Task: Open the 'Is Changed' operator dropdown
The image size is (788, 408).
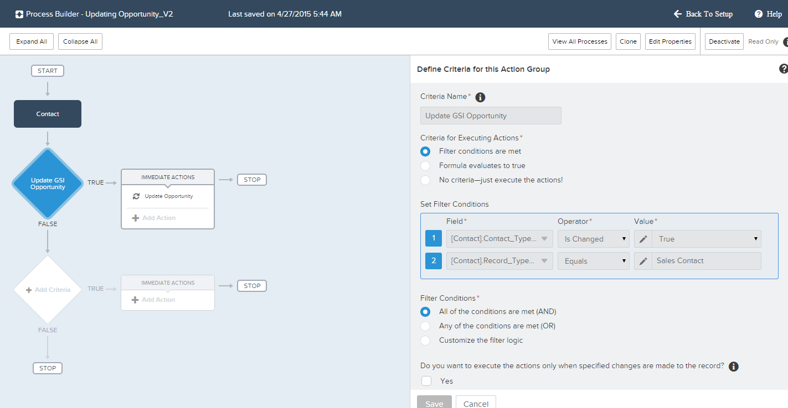Action: tap(594, 239)
